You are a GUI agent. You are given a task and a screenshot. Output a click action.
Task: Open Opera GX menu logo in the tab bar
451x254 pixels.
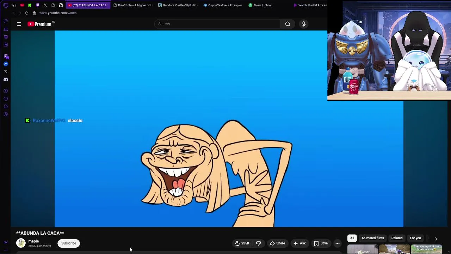pyautogui.click(x=6, y=5)
